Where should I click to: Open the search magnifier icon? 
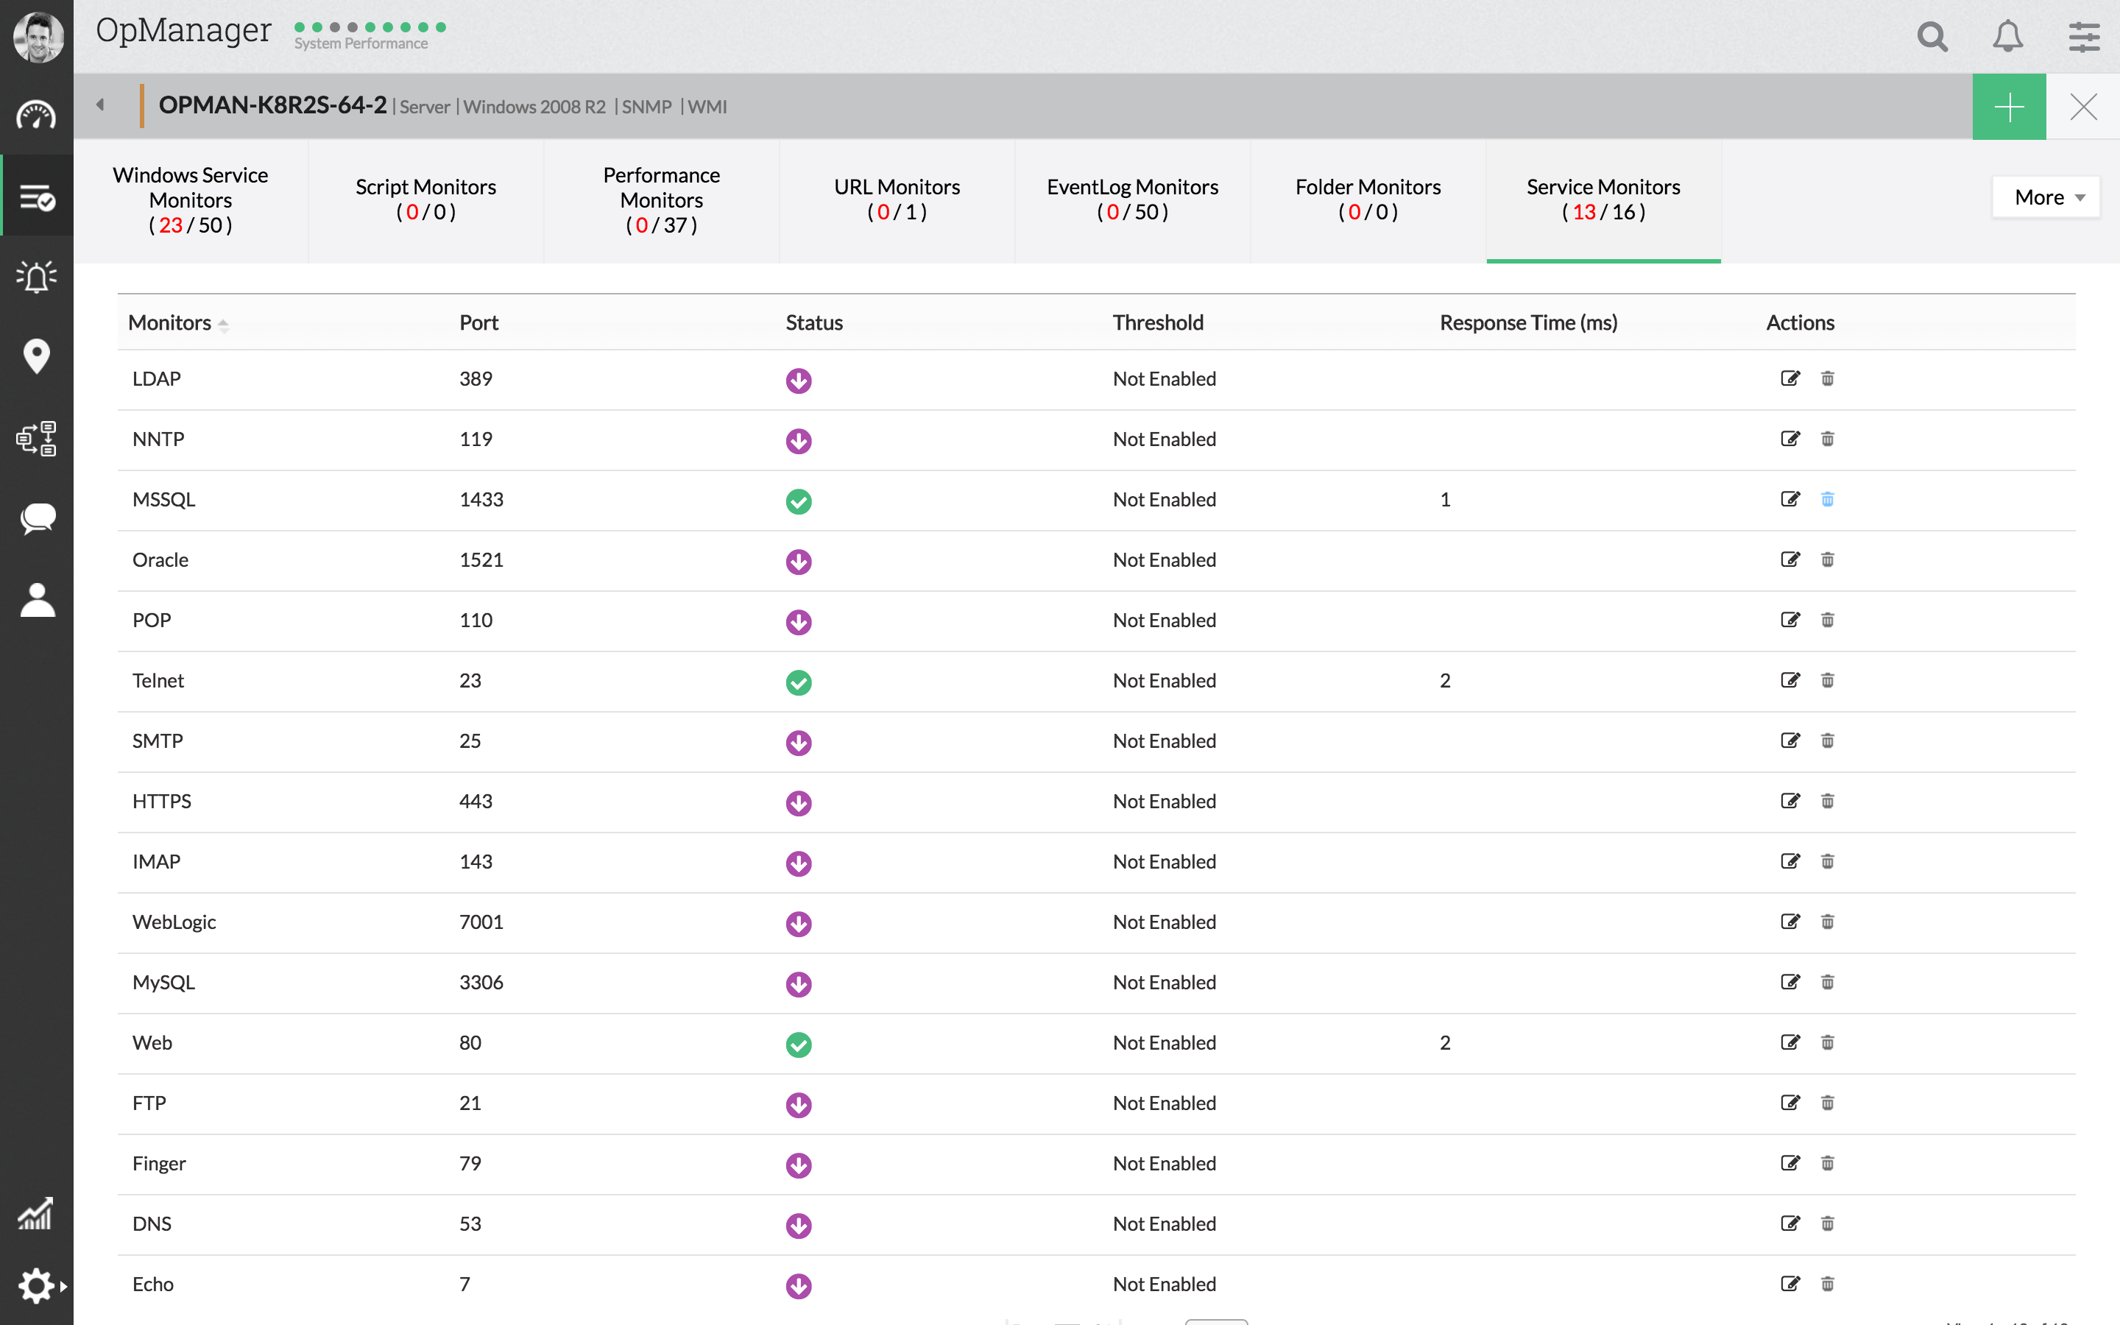pyautogui.click(x=1932, y=37)
